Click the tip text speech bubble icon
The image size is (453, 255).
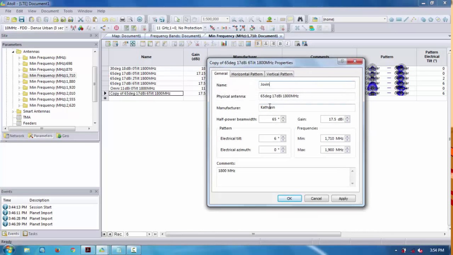[x=290, y=19]
